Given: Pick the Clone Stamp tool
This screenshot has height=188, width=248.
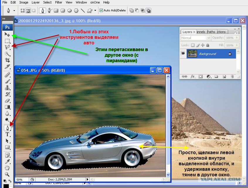Looking at the screenshot, I should point(7,88).
